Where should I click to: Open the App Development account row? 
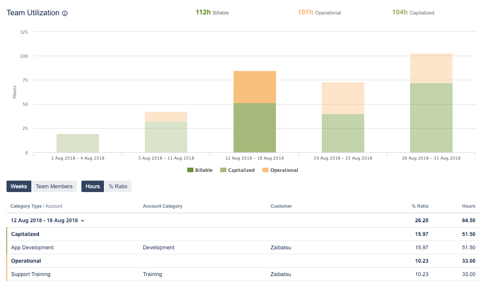pos(32,247)
